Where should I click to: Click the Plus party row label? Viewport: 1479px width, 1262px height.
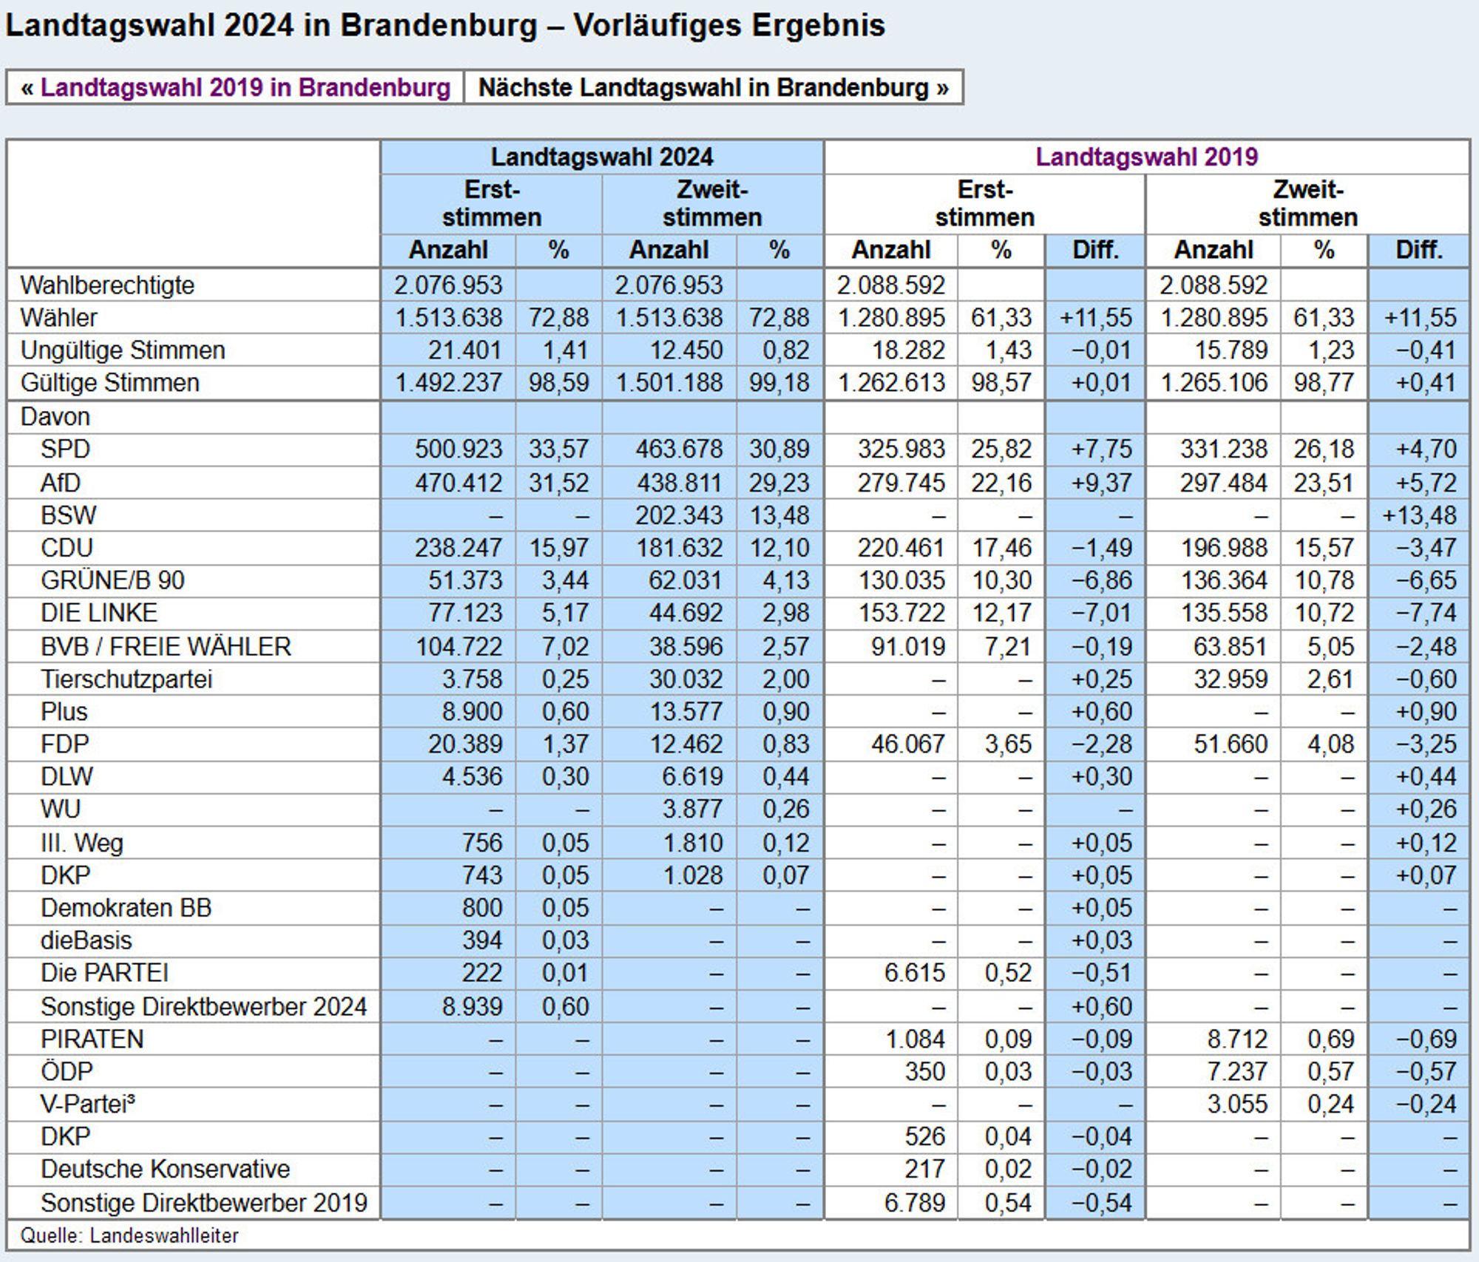pyautogui.click(x=64, y=711)
